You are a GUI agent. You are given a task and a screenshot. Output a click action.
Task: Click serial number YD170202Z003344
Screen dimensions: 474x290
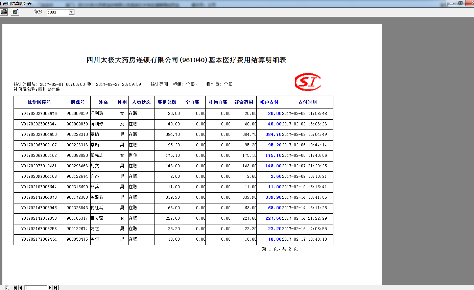(x=39, y=124)
